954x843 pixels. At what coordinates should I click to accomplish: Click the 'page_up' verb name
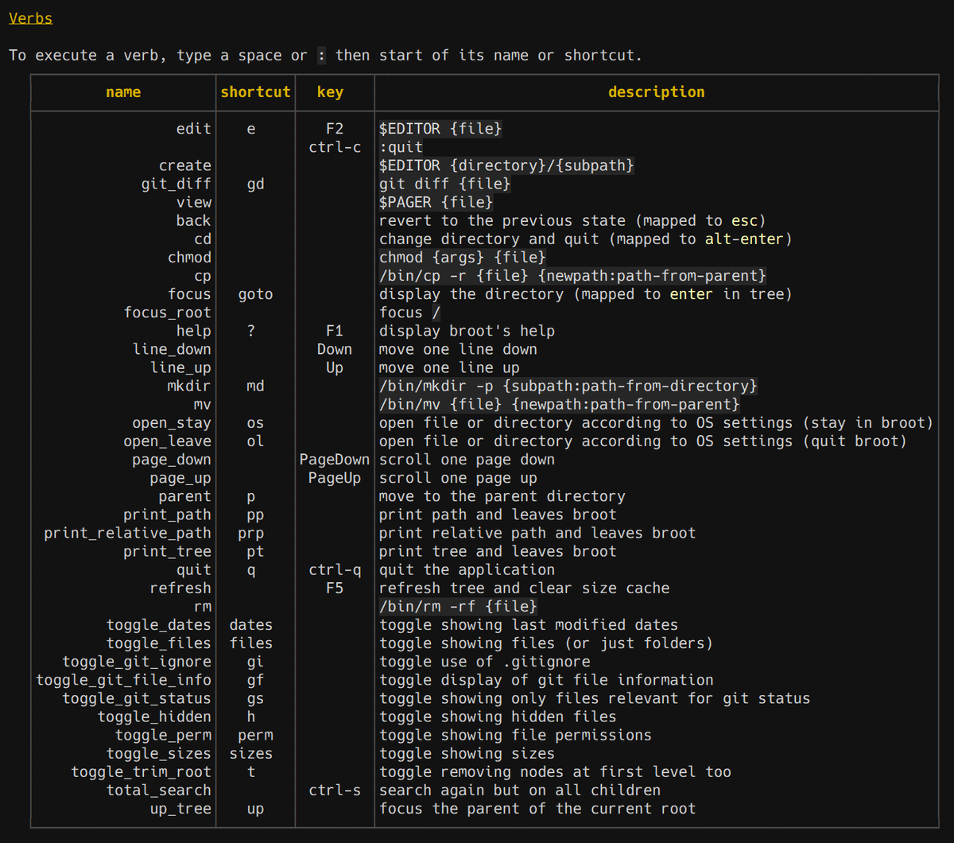180,478
